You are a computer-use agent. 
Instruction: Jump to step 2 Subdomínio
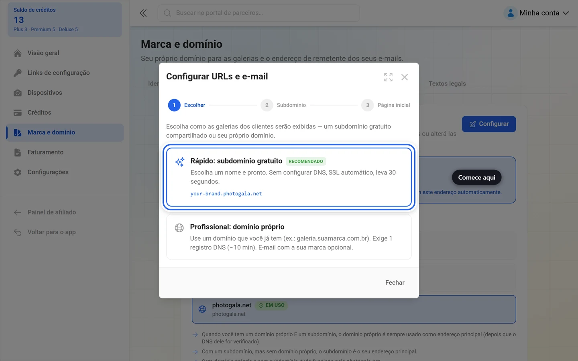click(283, 105)
